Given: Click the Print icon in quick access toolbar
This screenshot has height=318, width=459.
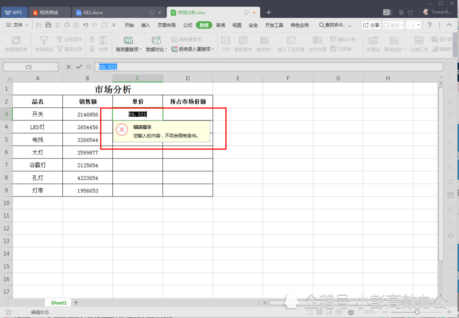Looking at the screenshot, I should click(67, 25).
